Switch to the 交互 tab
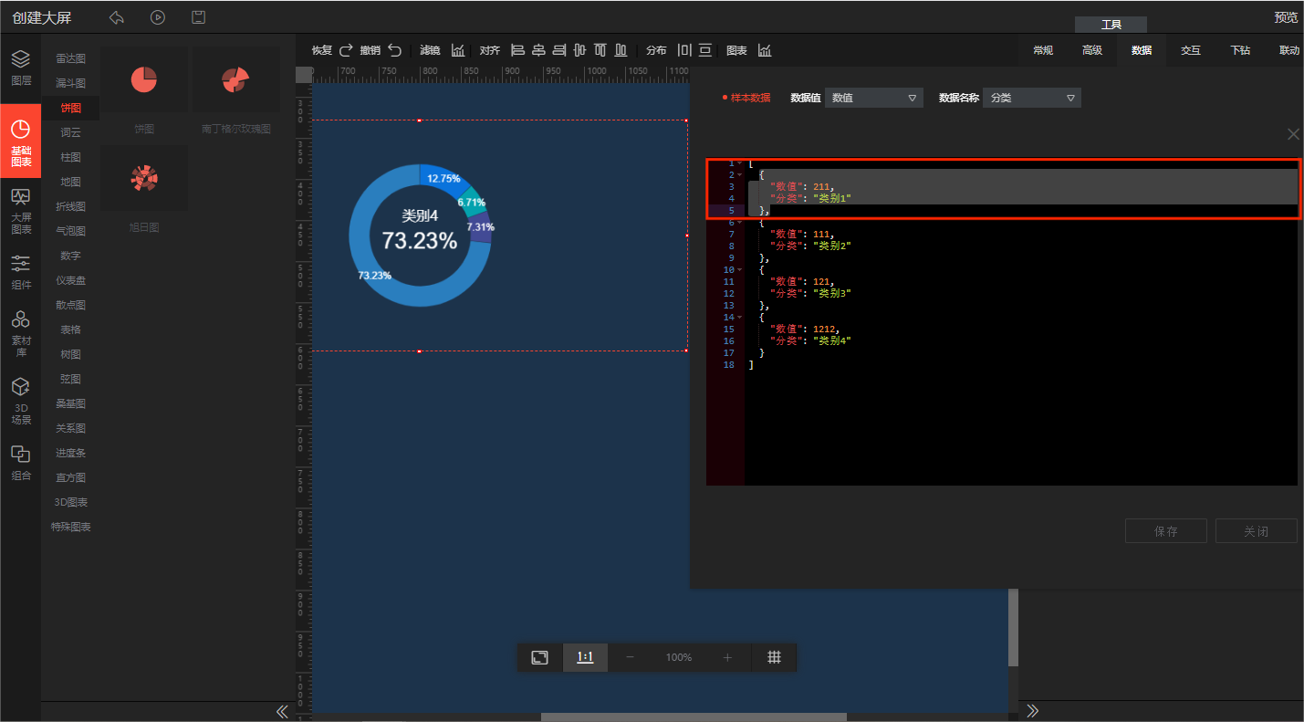Screen dimensions: 1304x722 point(1191,50)
